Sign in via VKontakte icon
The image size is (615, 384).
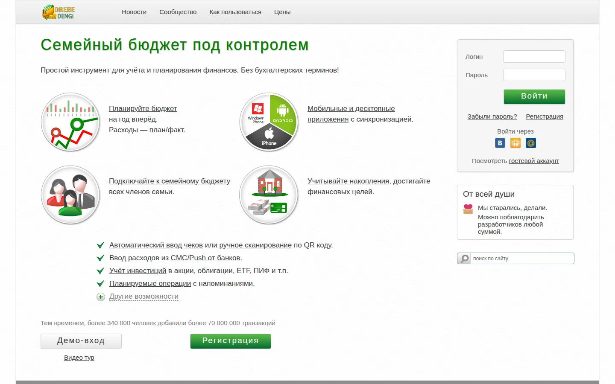[x=500, y=143]
